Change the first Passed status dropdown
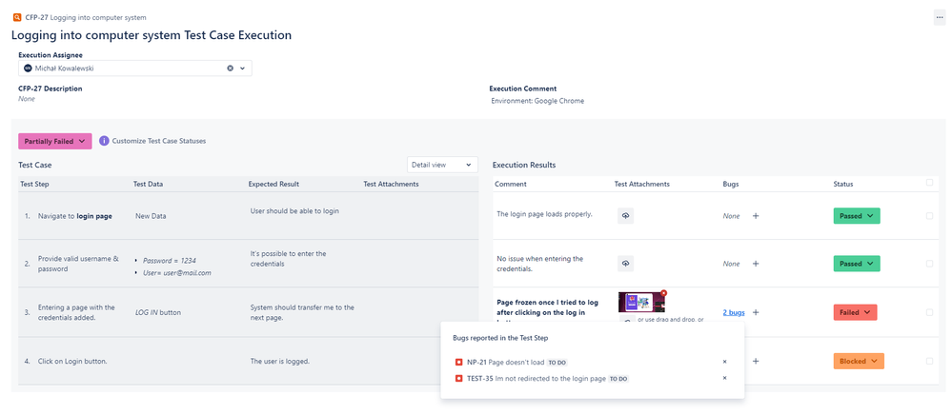The height and width of the screenshot is (415, 952). (x=857, y=215)
